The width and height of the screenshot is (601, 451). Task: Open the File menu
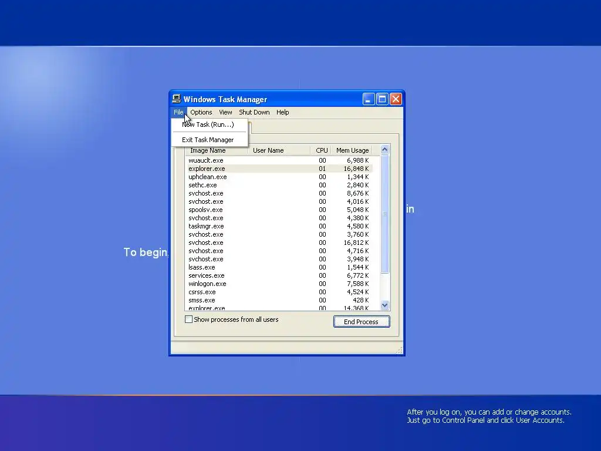[x=178, y=112]
